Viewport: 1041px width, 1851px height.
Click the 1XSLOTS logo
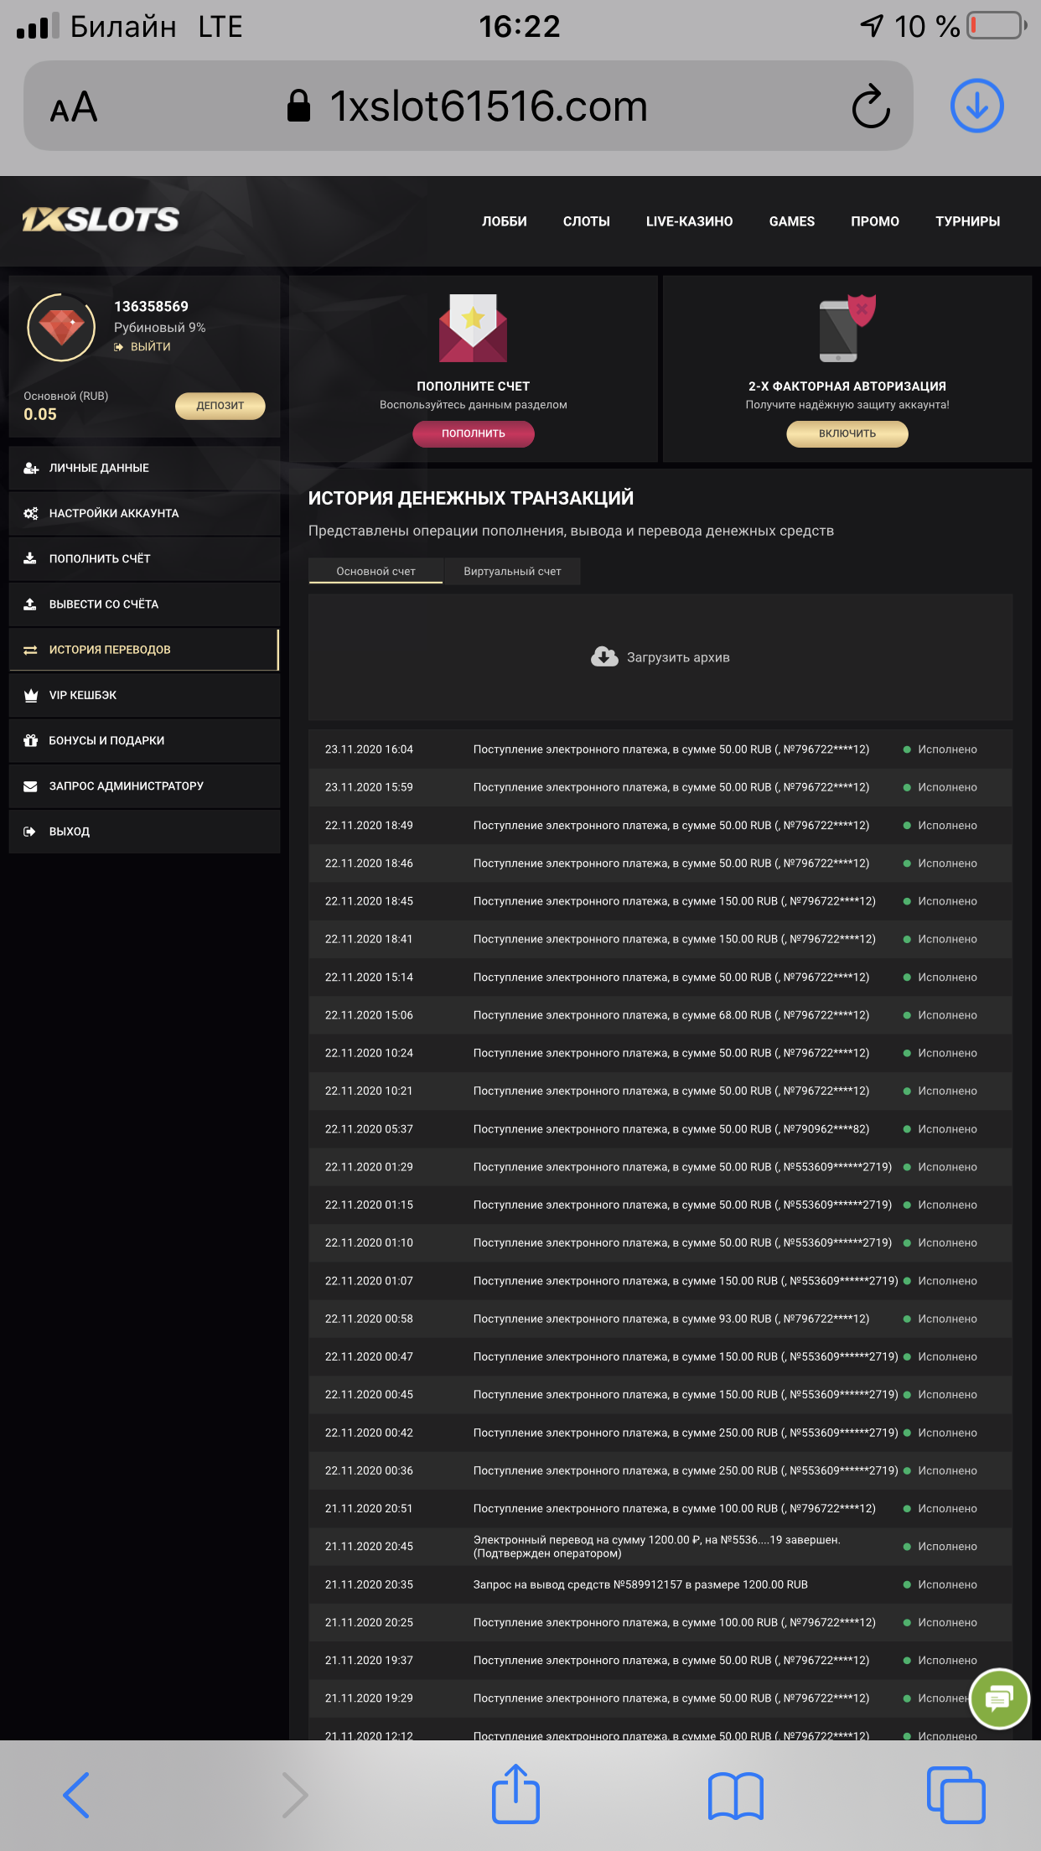coord(101,220)
